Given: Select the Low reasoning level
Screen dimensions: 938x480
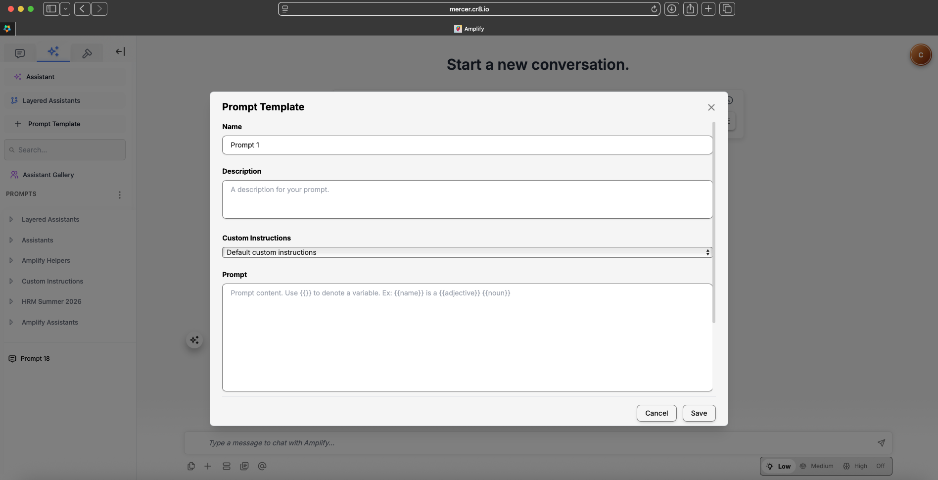Looking at the screenshot, I should [779, 466].
